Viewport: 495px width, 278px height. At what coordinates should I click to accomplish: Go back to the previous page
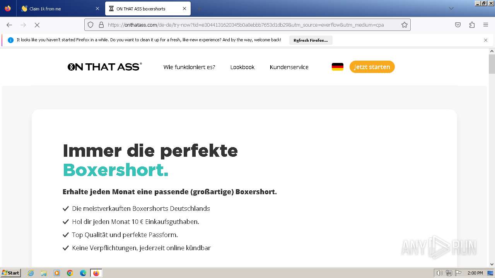point(9,25)
